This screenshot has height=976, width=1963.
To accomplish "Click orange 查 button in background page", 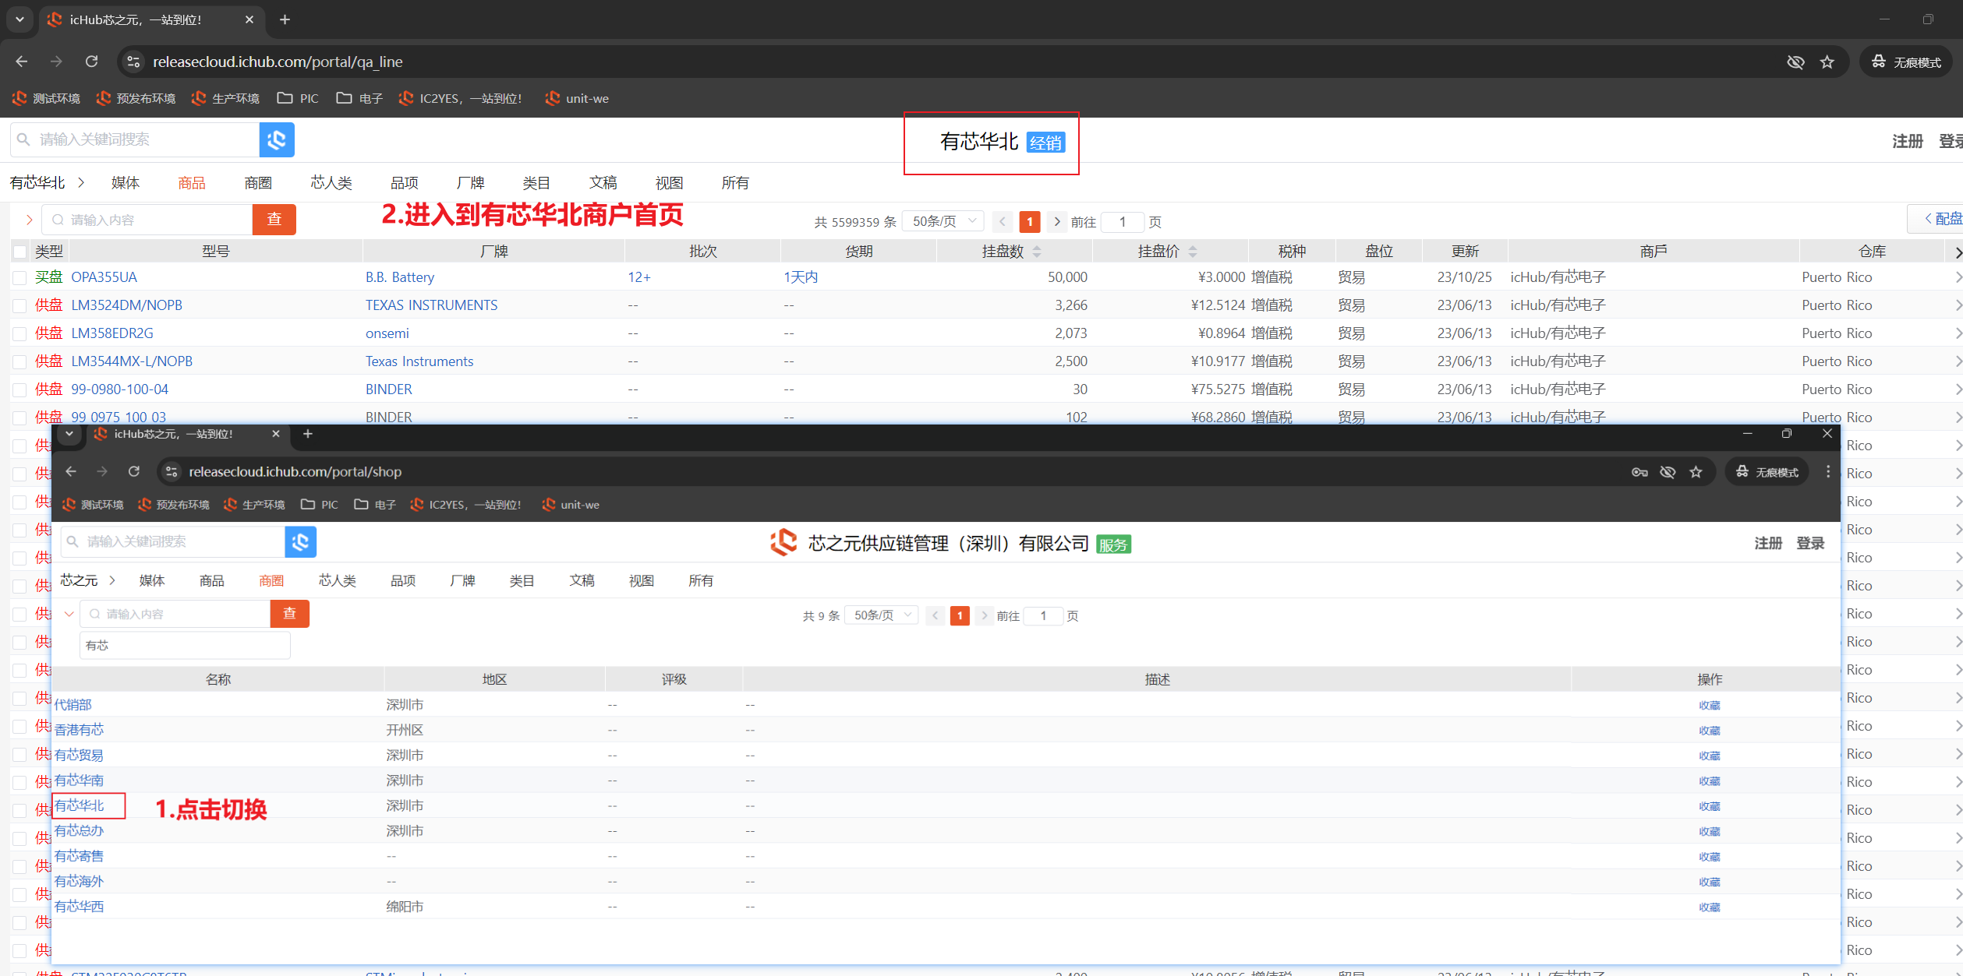I will pos(274,220).
